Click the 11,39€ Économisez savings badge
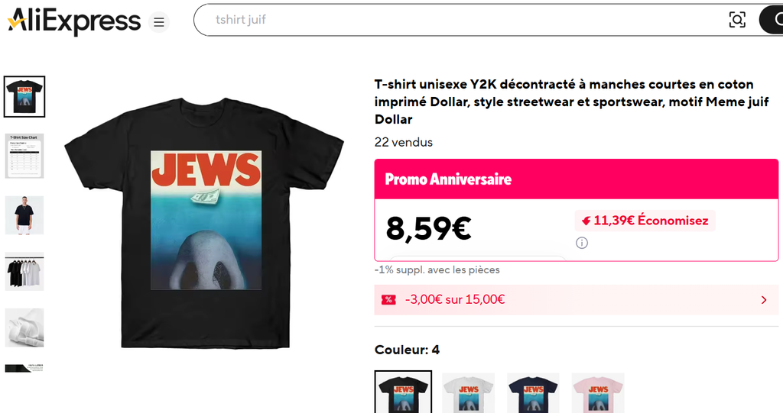Screen dimensions: 783x413 [x=645, y=221]
